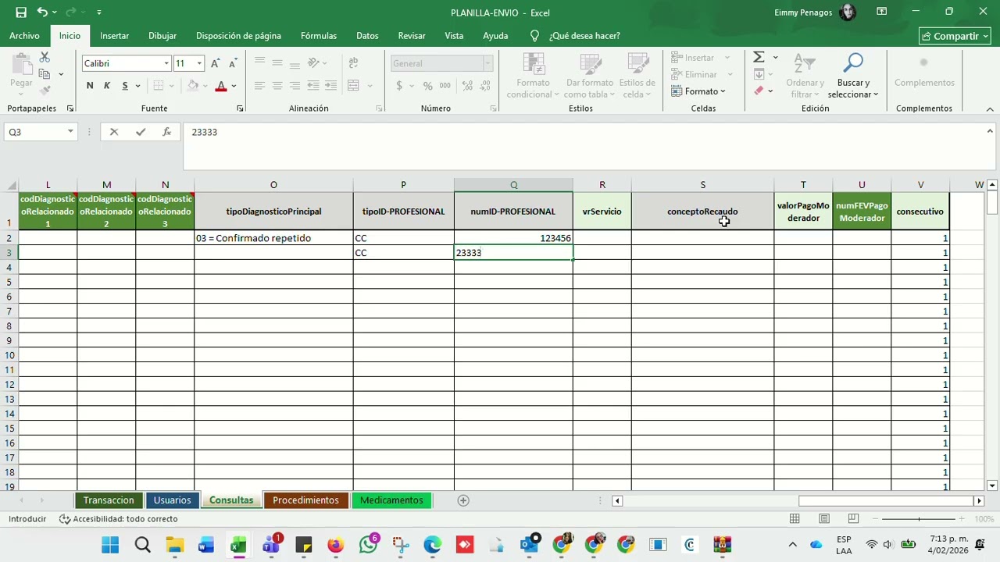The height and width of the screenshot is (562, 1000).
Task: Click the center align icon
Action: [x=277, y=86]
